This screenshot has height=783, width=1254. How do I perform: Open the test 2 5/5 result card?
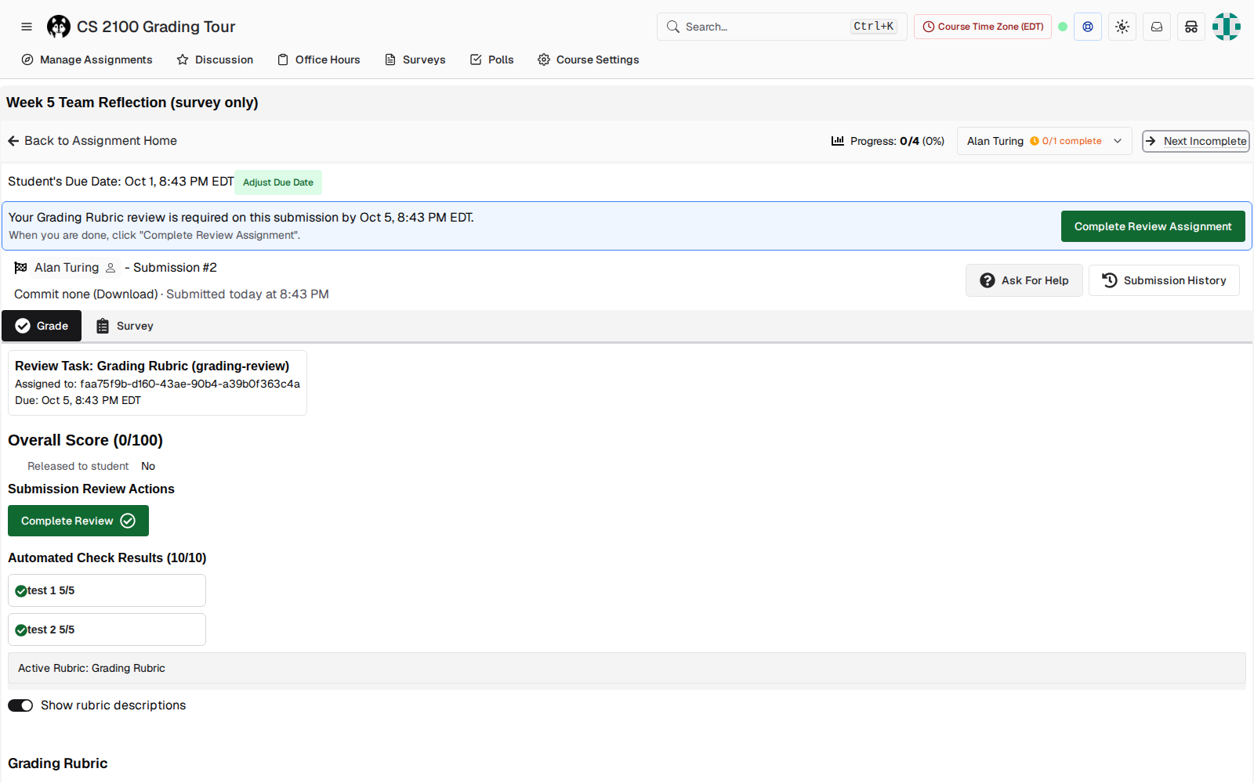(x=107, y=630)
